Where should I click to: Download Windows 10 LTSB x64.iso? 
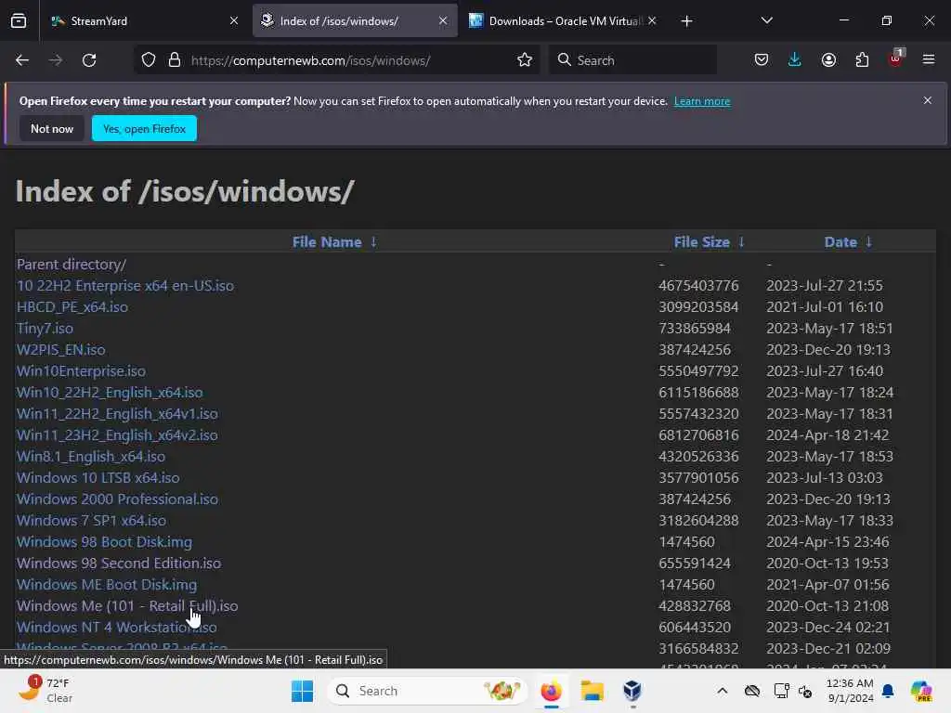click(x=98, y=478)
